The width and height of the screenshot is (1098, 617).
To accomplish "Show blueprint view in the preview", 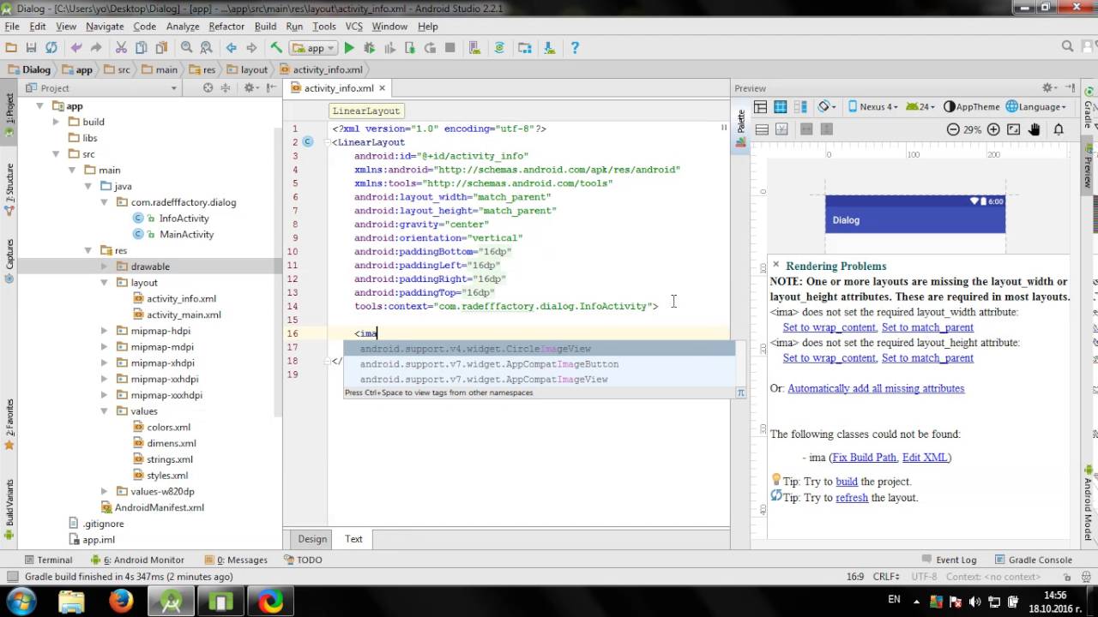I will click(x=781, y=107).
